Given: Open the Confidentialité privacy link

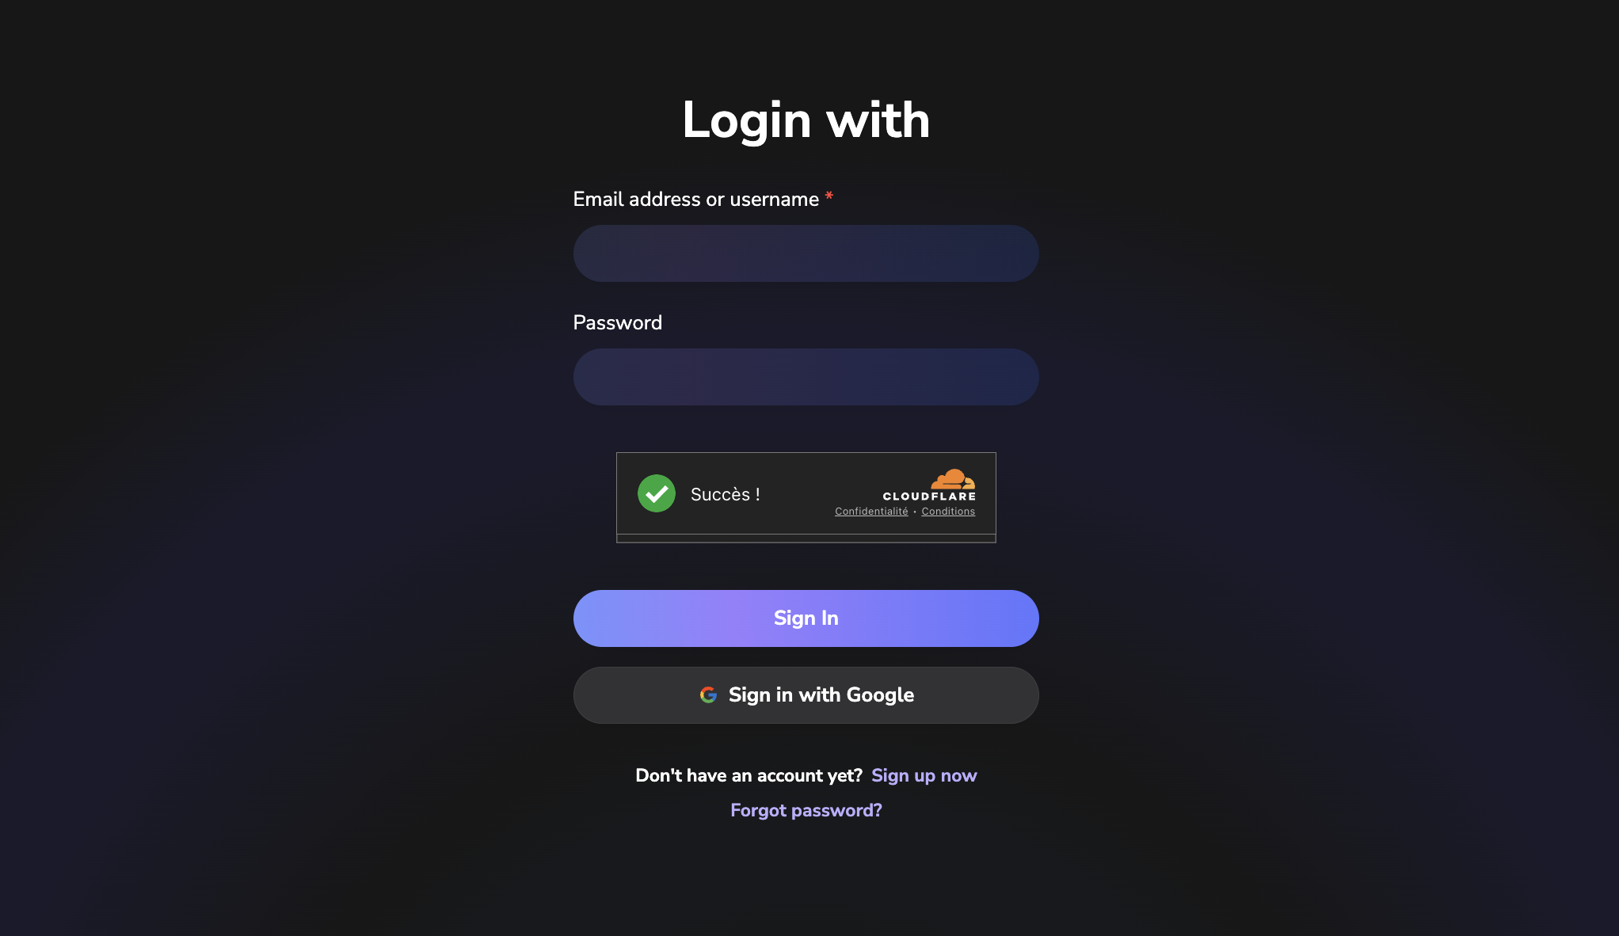Looking at the screenshot, I should tap(871, 512).
